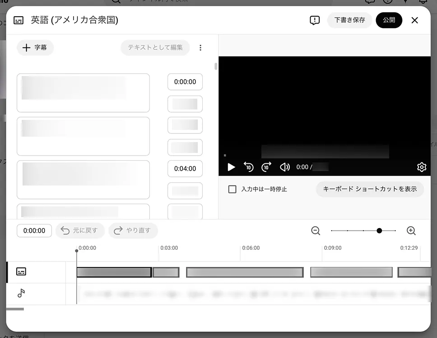Zoom in the timeline
Viewport: 437px width, 338px height.
(411, 231)
